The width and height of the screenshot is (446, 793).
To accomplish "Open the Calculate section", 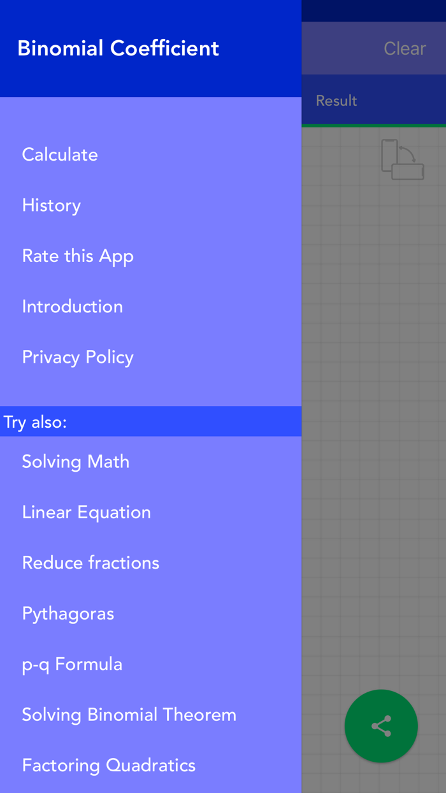I will 60,154.
